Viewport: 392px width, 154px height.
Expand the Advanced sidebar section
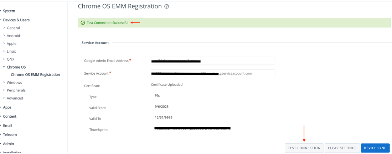(15, 98)
